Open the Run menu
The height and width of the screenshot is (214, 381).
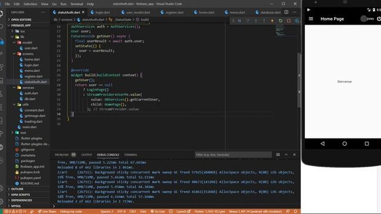[x=64, y=4]
